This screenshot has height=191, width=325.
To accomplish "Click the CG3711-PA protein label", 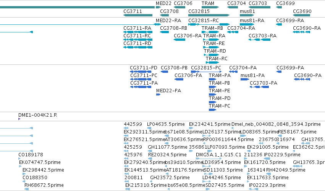I will [x=144, y=83].
